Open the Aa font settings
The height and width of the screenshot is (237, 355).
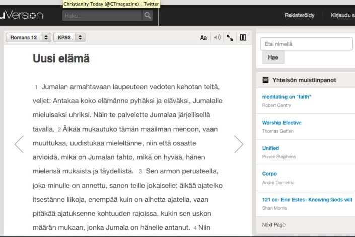203,38
